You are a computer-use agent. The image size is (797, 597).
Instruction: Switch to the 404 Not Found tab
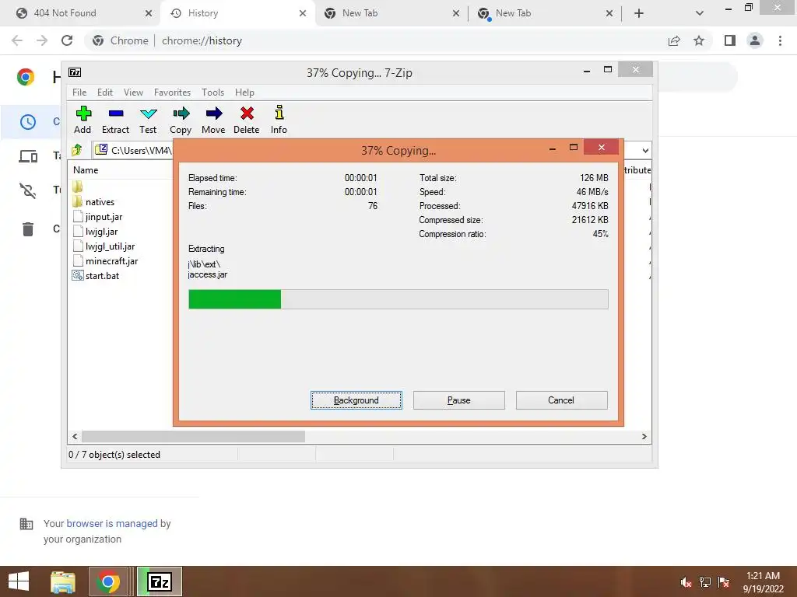(81, 13)
